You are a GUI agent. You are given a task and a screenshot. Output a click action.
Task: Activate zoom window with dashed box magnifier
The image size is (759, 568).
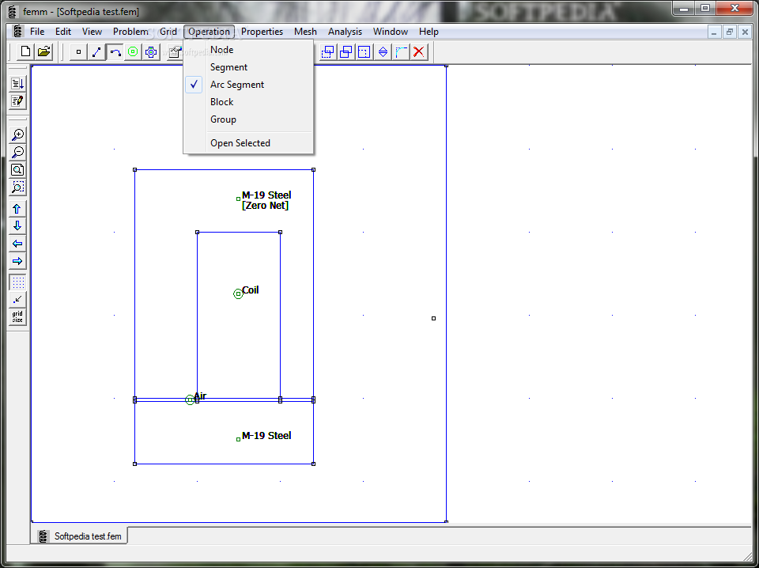[x=17, y=187]
